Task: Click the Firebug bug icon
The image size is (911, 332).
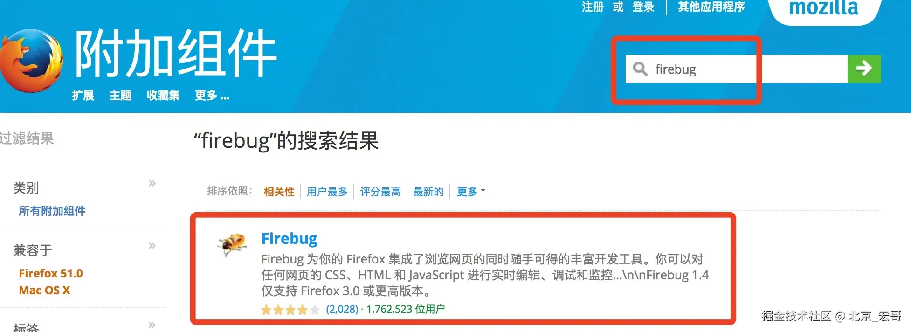Action: [x=232, y=244]
